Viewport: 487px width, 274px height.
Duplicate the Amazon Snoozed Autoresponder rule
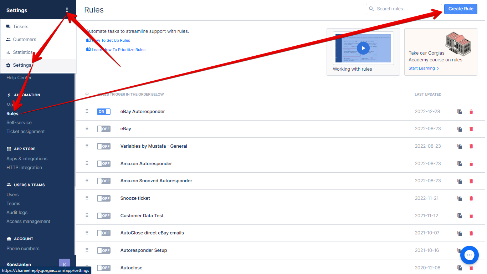(x=460, y=181)
